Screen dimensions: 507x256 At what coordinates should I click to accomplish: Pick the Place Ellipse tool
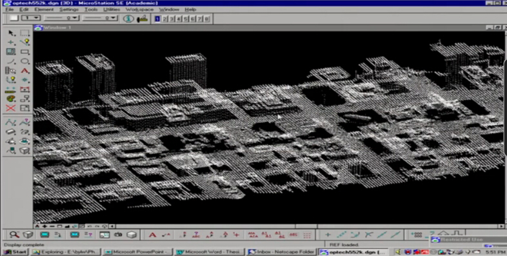pyautogui.click(x=25, y=61)
